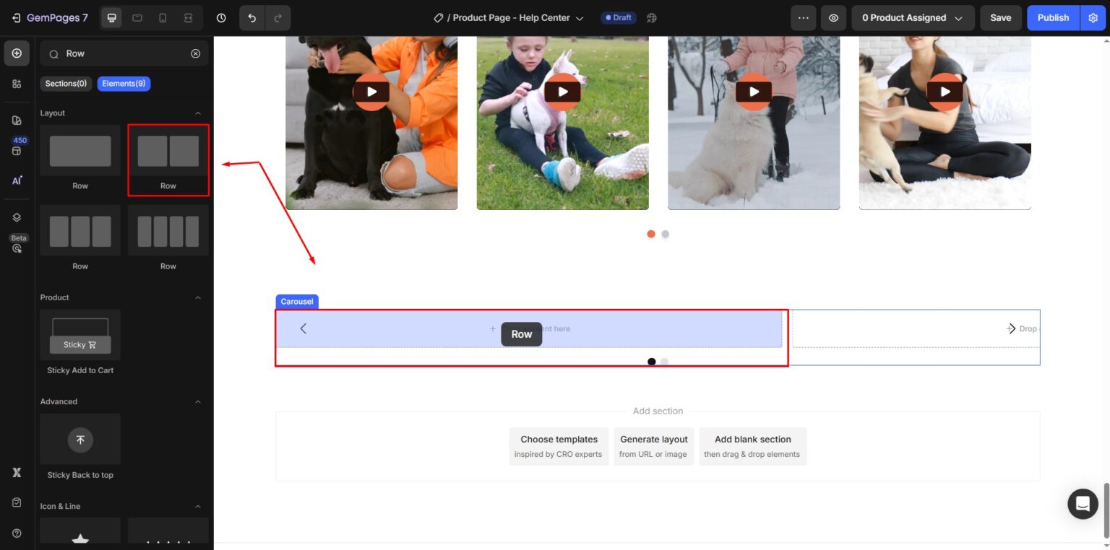Open the AI tools sidebar icon
Image resolution: width=1110 pixels, height=550 pixels.
(17, 180)
